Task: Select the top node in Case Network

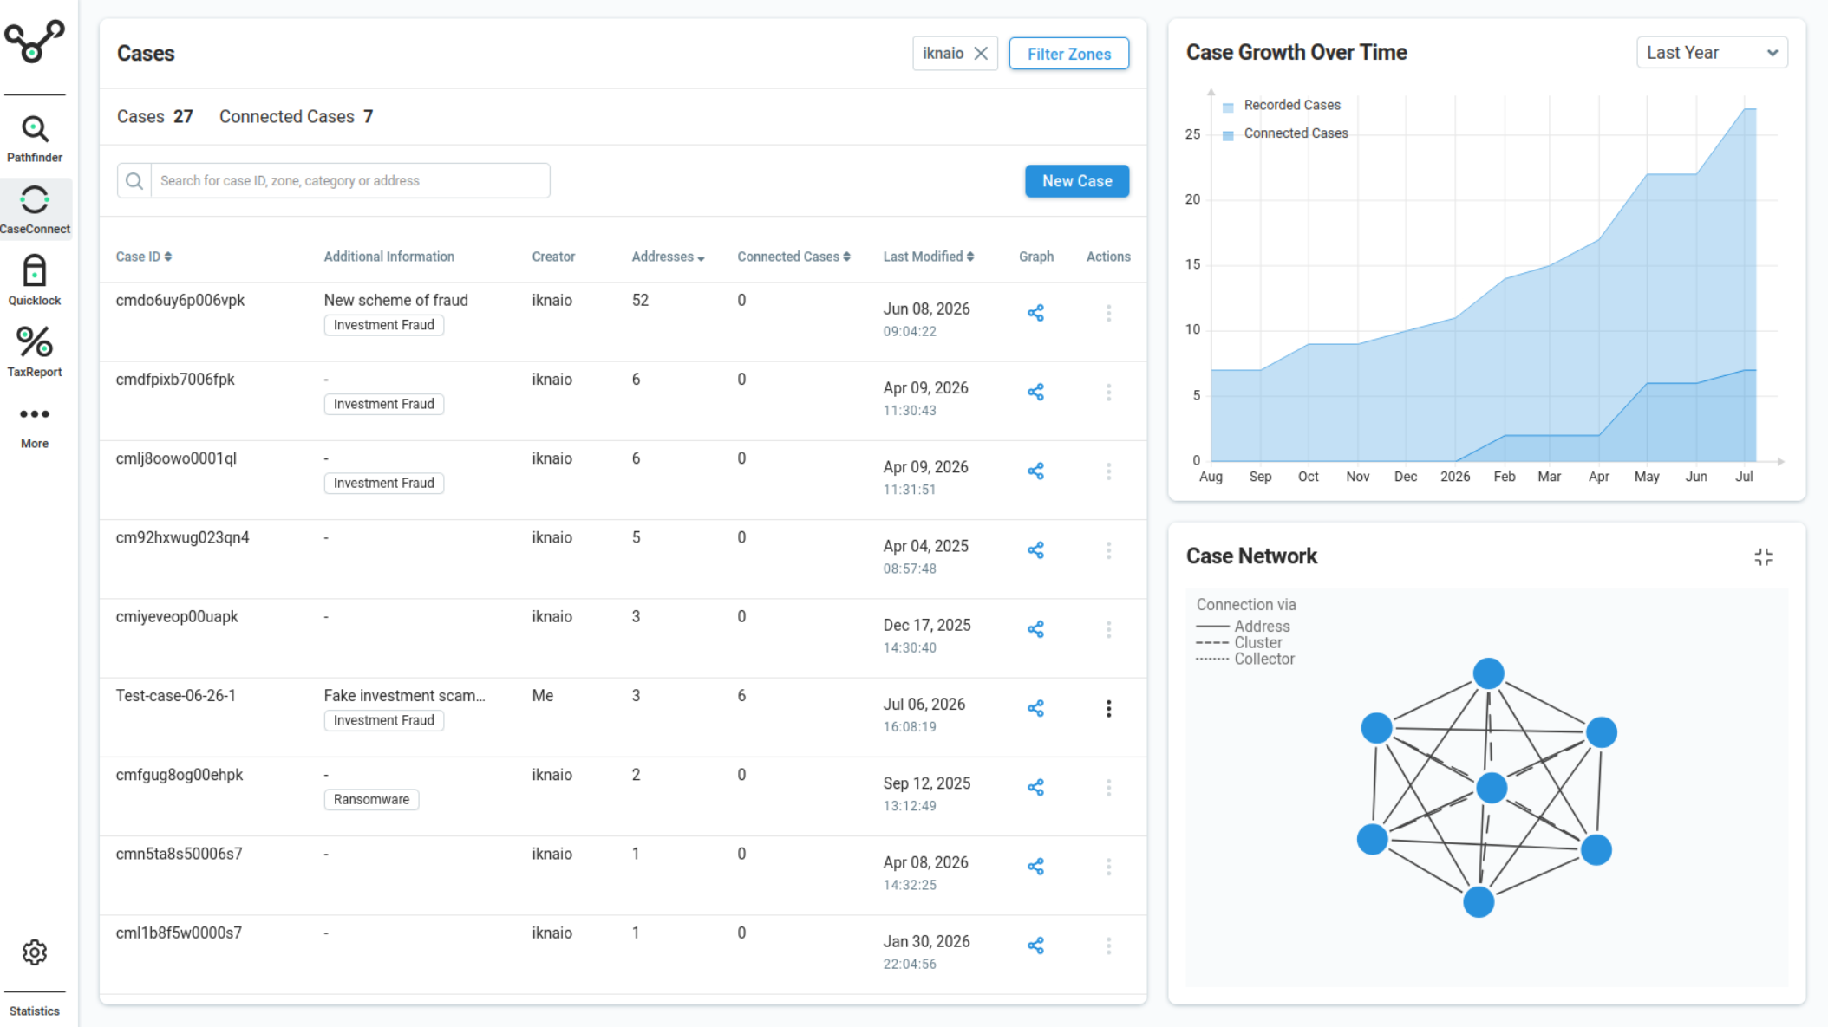Action: pos(1488,673)
